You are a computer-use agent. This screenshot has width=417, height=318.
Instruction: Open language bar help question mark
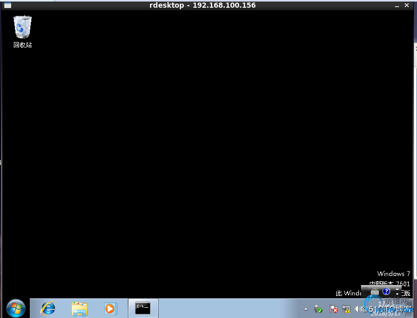(x=386, y=291)
